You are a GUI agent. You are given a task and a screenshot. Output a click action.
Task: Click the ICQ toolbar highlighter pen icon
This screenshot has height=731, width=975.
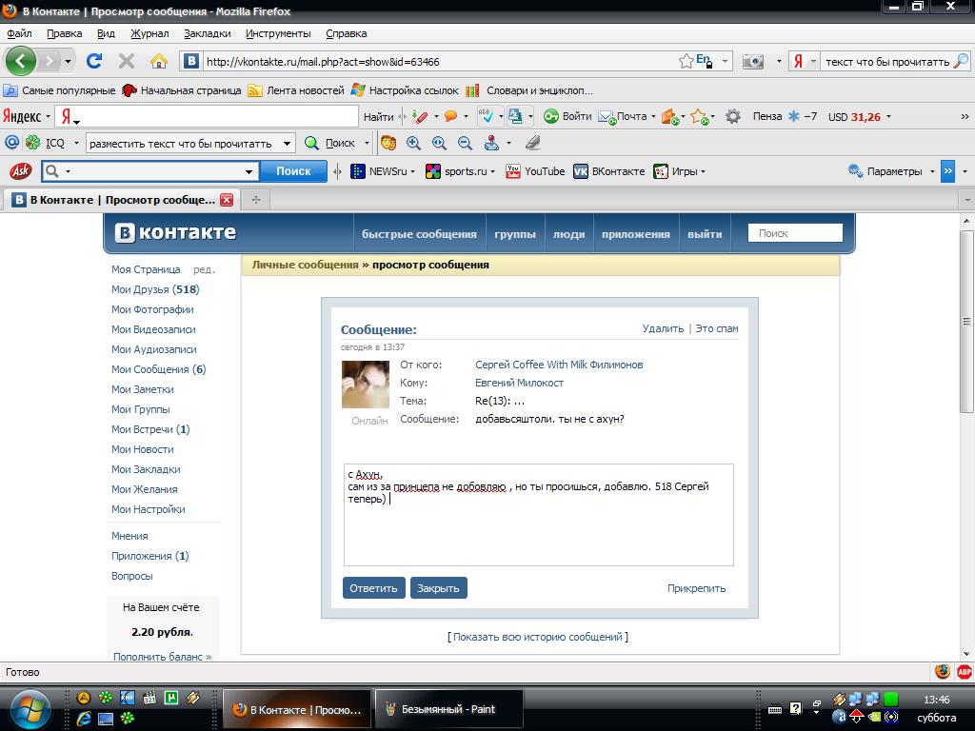pos(532,143)
